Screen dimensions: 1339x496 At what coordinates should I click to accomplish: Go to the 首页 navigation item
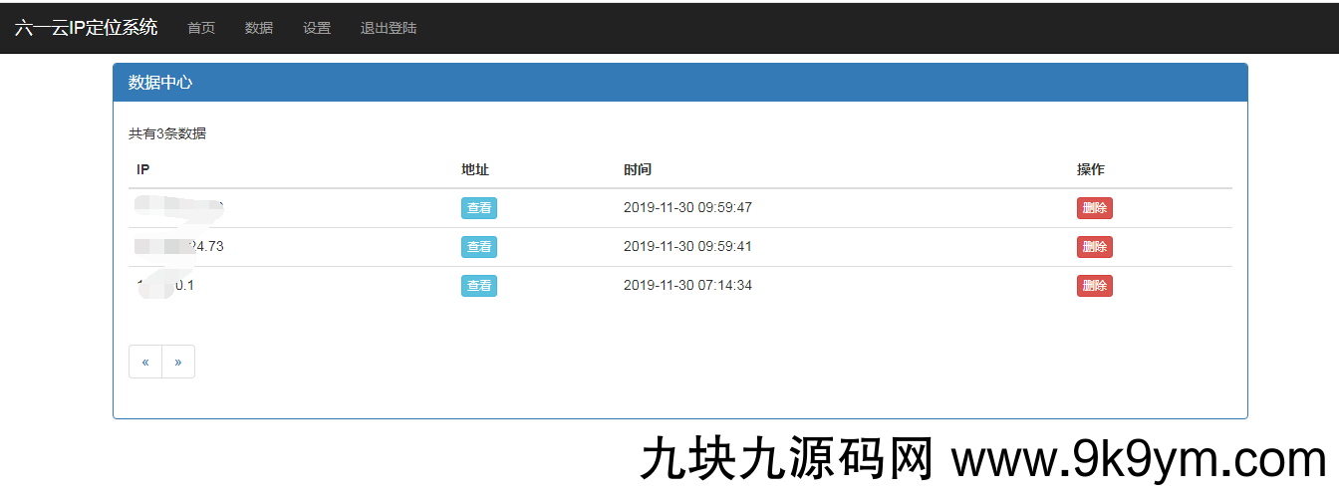(x=201, y=28)
